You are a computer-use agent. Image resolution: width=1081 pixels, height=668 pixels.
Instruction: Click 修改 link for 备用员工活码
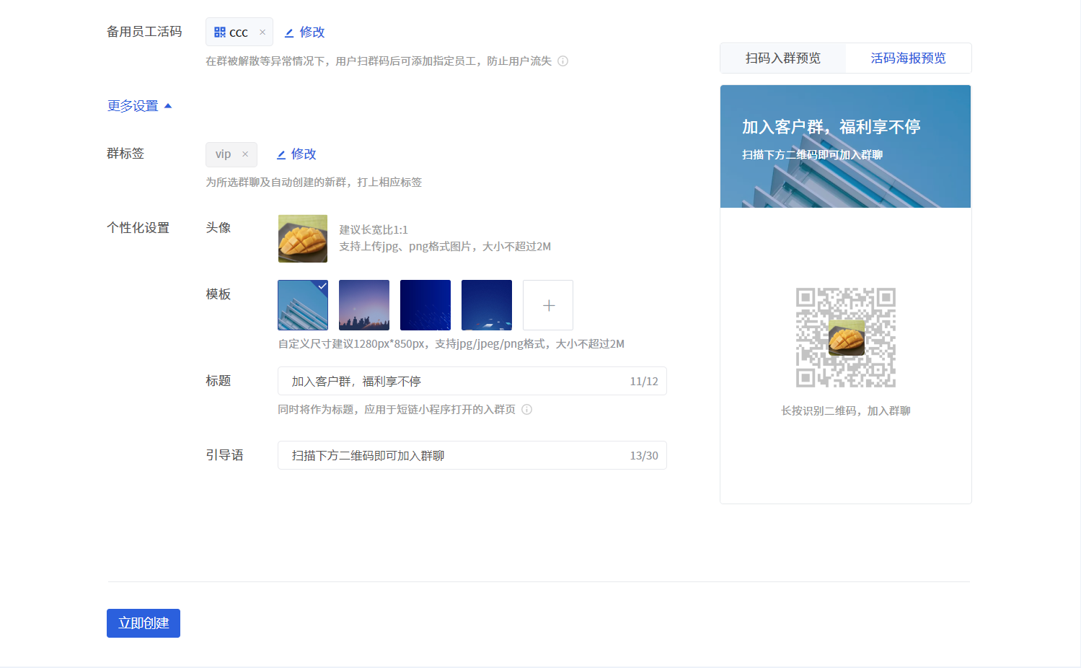pyautogui.click(x=312, y=32)
